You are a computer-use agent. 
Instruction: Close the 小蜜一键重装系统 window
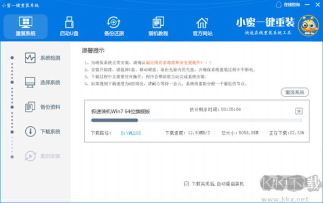tap(318, 4)
